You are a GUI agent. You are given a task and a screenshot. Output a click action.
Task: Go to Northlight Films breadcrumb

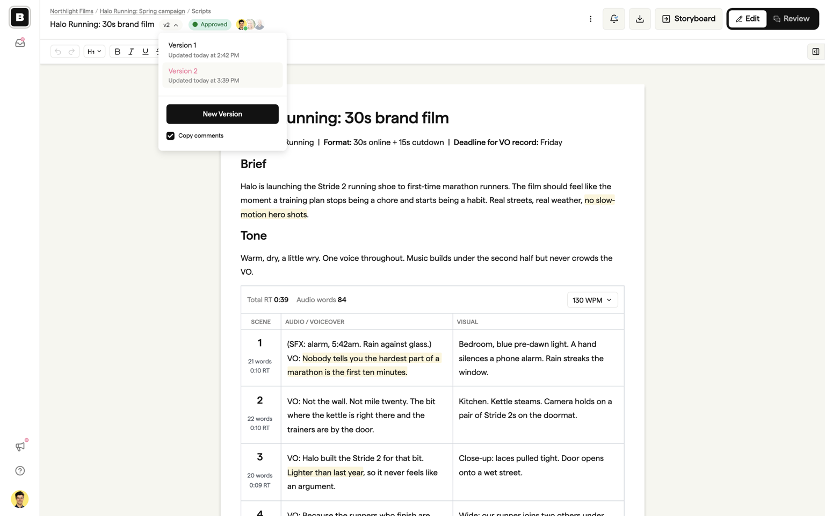pyautogui.click(x=71, y=11)
